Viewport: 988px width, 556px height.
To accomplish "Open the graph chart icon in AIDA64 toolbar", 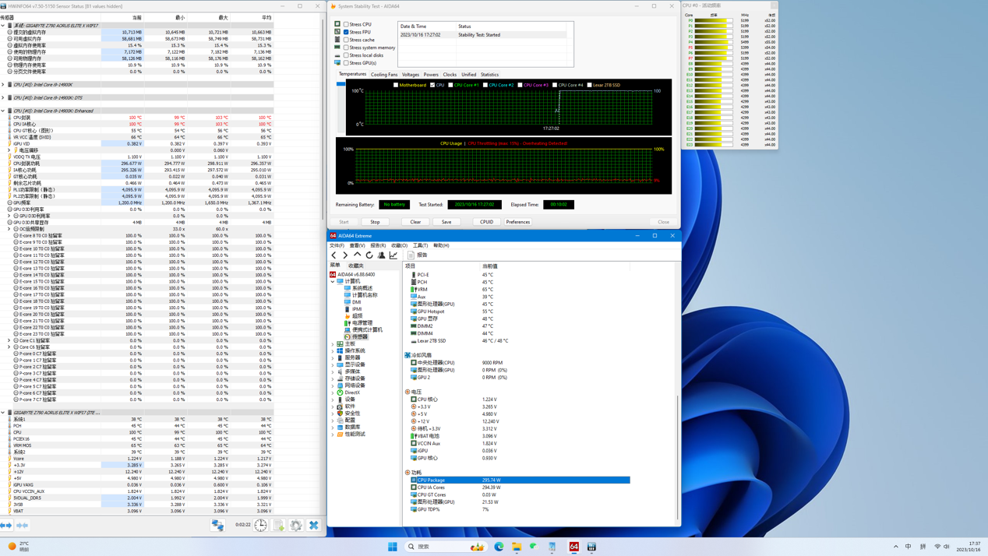I will [x=393, y=255].
